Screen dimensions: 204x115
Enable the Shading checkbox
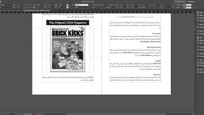coord(176,5)
